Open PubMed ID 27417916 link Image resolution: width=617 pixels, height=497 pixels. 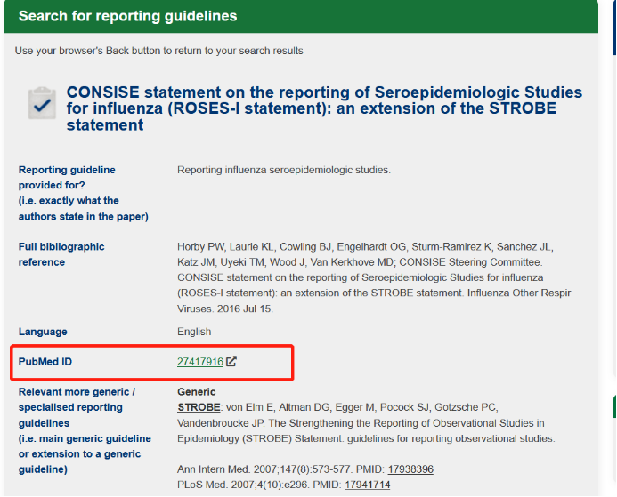[200, 362]
